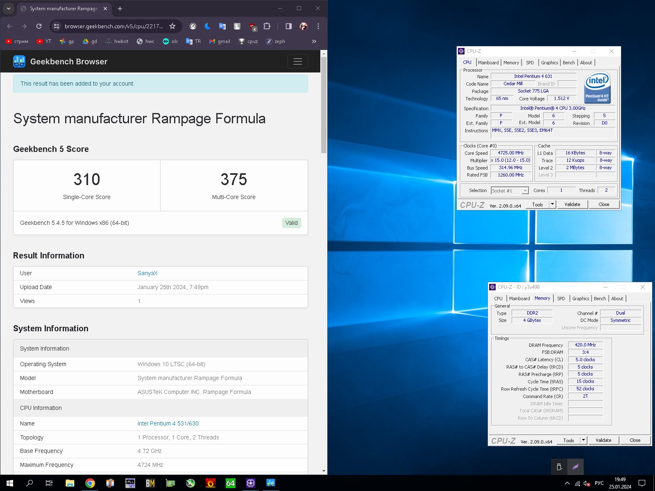This screenshot has width=655, height=491.
Task: Open the Windows Start menu
Action: pyautogui.click(x=10, y=483)
